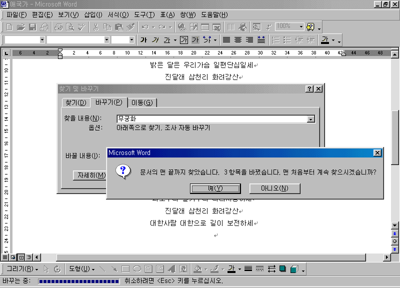Select the Oval drawing tool
This screenshot has height=288, width=400.
coord(137,269)
